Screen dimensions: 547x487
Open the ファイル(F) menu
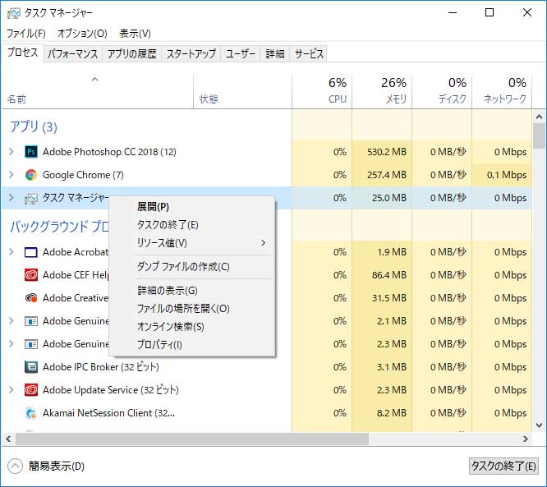tap(26, 34)
